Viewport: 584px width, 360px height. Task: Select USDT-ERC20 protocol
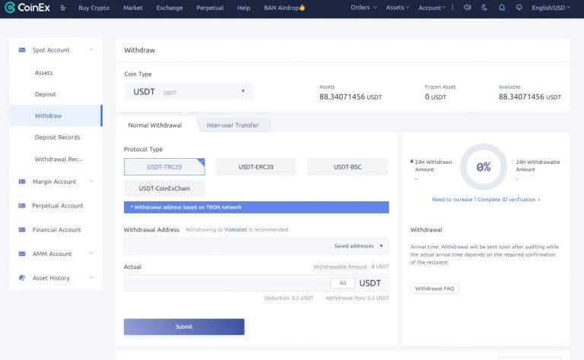click(x=255, y=167)
